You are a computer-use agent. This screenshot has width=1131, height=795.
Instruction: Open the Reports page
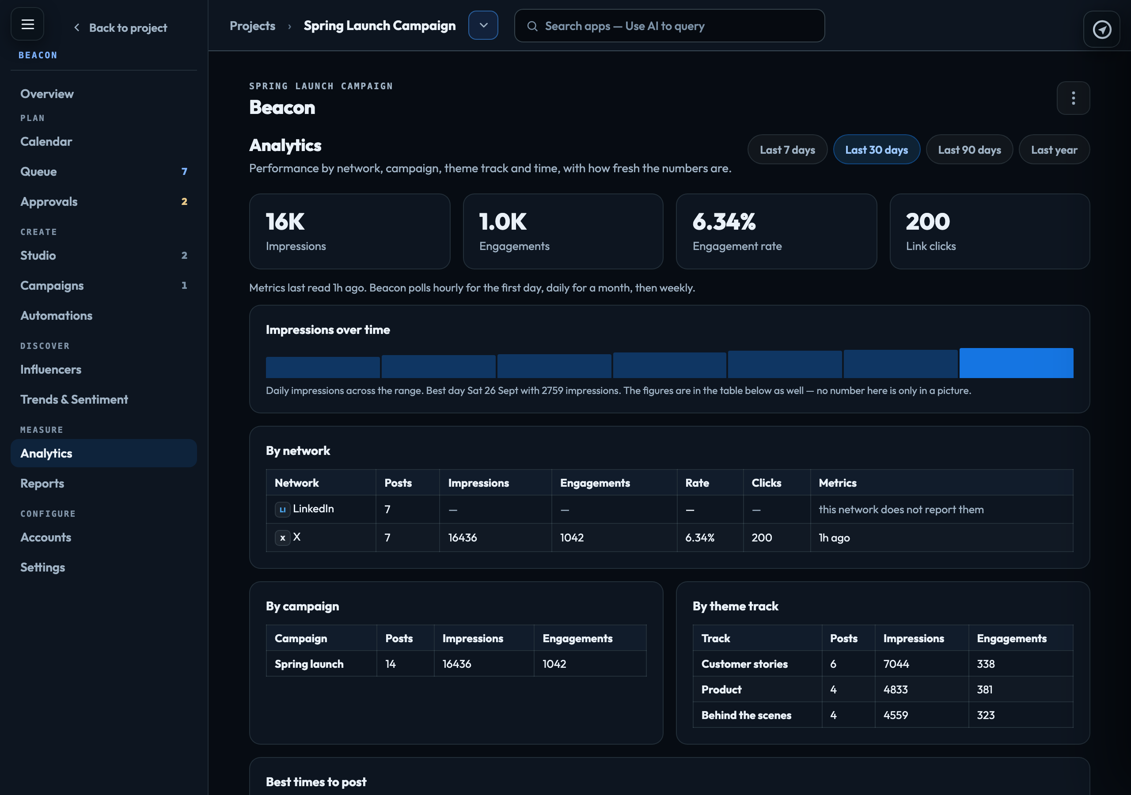pyautogui.click(x=103, y=484)
